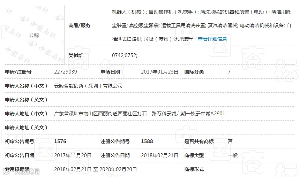300x177 pixels.
Task: Open the 查看详细信息 link
Action: pos(212,39)
